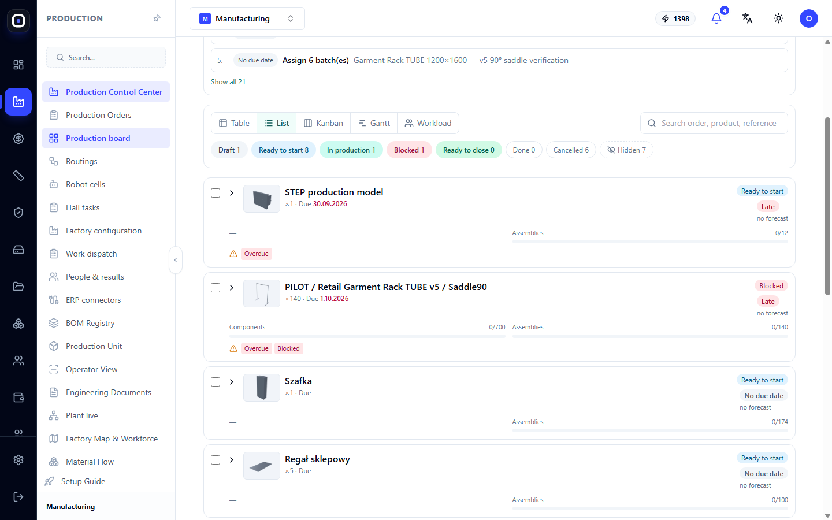Toggle the In production 1 filter
832x520 pixels.
coord(351,150)
